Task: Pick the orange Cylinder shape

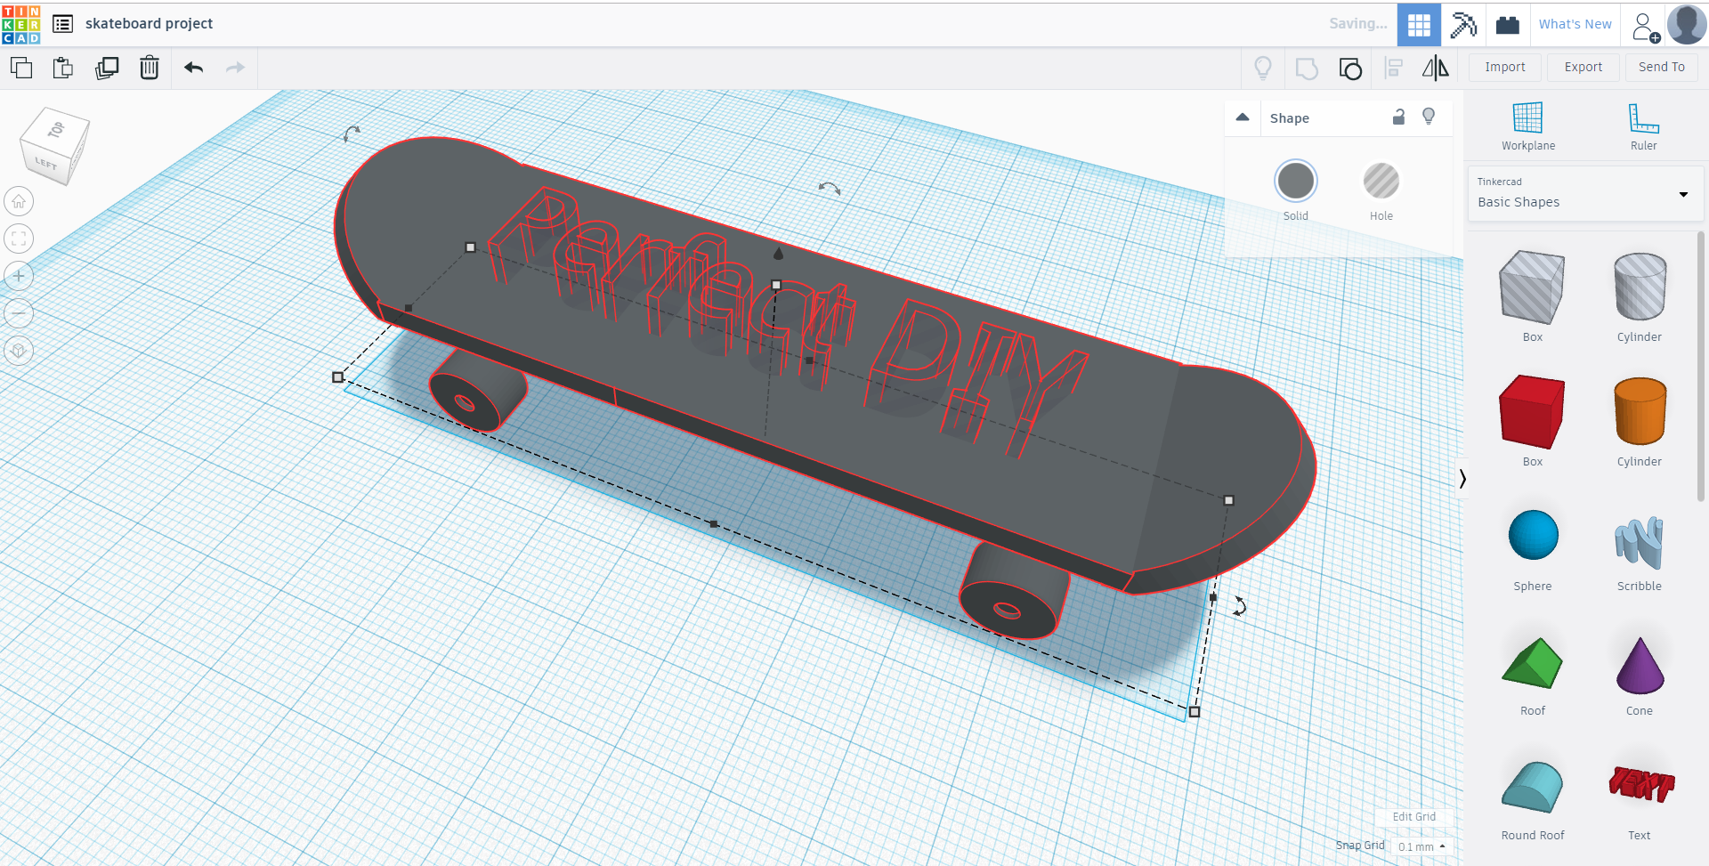Action: click(1640, 411)
